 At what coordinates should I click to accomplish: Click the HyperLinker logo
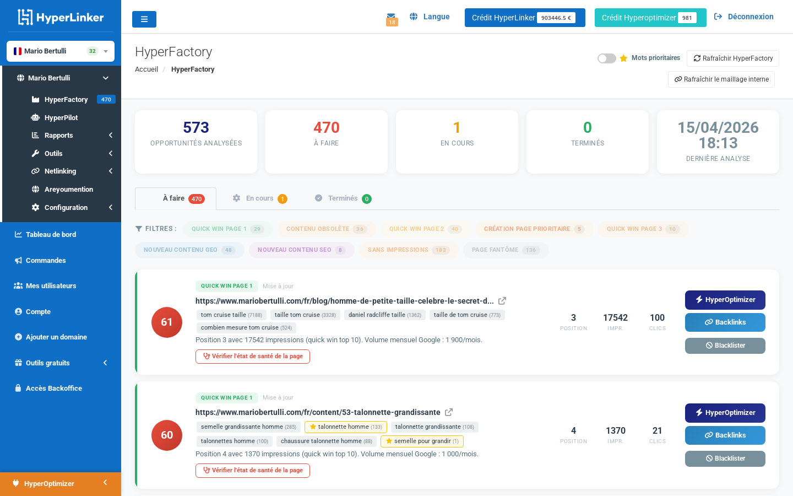click(x=61, y=17)
